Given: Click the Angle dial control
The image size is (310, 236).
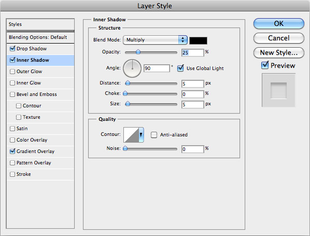Looking at the screenshot, I should click(132, 68).
